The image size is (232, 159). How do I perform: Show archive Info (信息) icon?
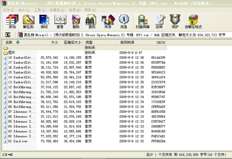124,21
